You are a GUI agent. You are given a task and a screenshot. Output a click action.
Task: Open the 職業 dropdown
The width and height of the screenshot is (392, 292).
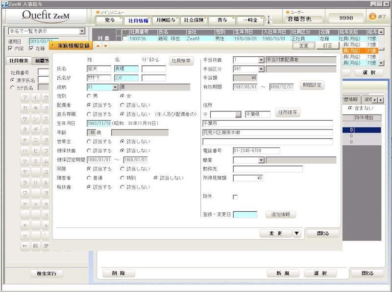click(x=261, y=160)
